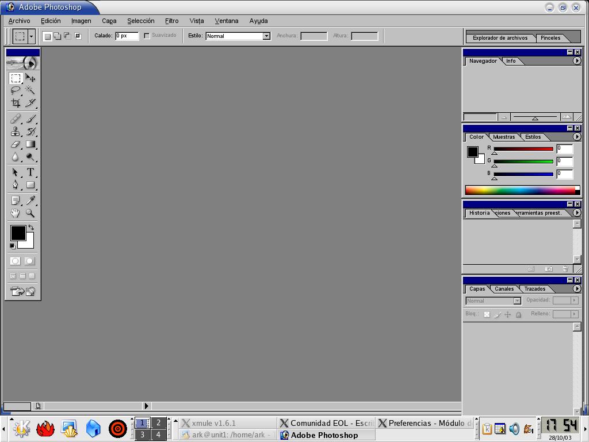Screen dimensions: 589x442
Task: Select the Move tool
Action: [30, 78]
